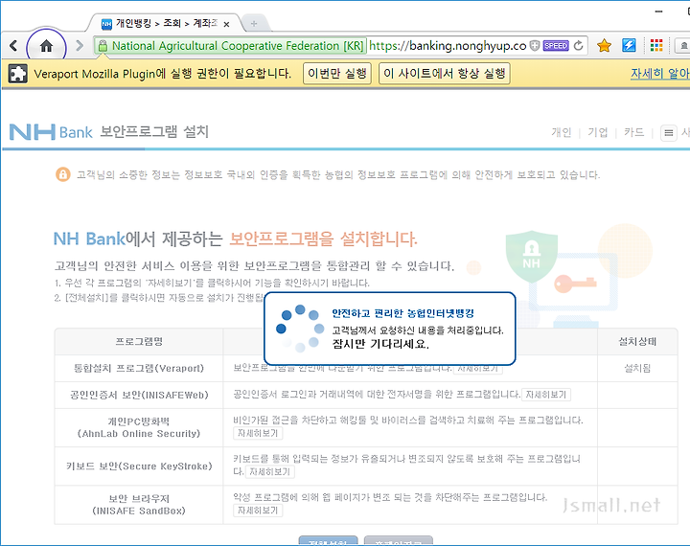Viewport: 690px width, 546px height.
Task: Click 자세히보기 in Secure KeyStroke row
Action: 269,472
